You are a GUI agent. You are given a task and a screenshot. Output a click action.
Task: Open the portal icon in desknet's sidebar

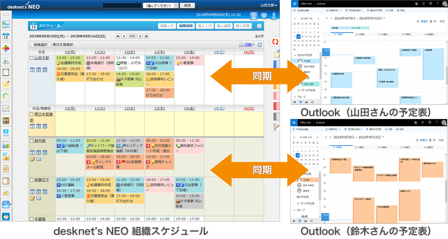5,25
